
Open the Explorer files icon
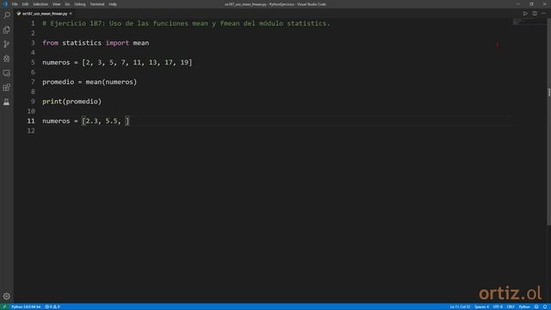coord(7,30)
